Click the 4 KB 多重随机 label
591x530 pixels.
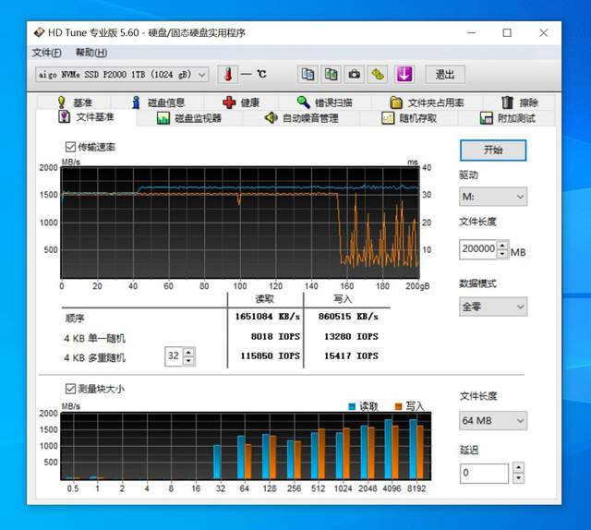94,357
